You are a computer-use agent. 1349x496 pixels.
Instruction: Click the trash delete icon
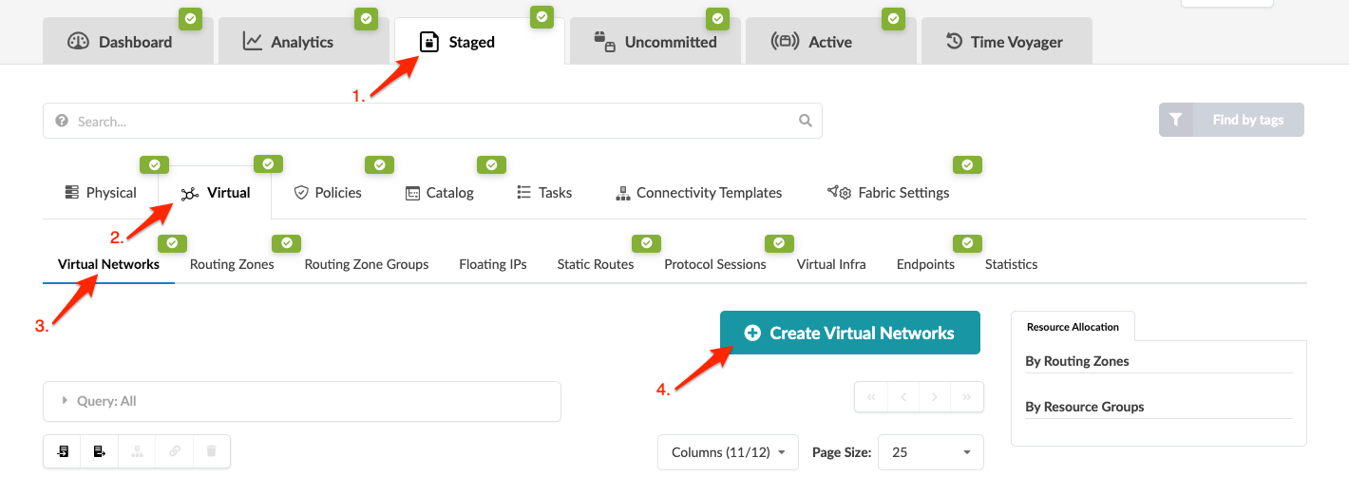tap(212, 452)
